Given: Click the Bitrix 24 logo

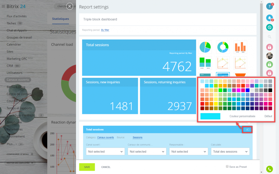Looking at the screenshot, I should [16, 7].
